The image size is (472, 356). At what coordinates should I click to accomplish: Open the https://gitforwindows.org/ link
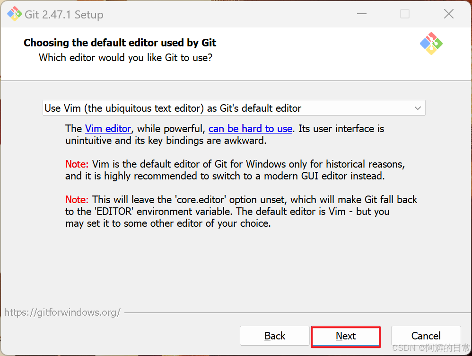(62, 312)
